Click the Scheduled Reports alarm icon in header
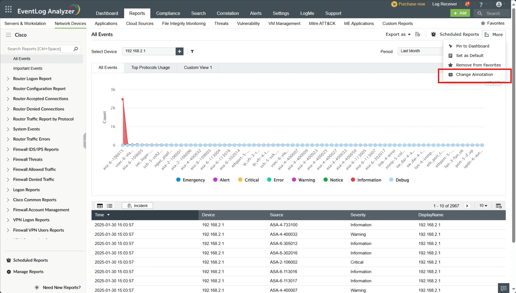Screen dimensions: 516x293 [433, 34]
